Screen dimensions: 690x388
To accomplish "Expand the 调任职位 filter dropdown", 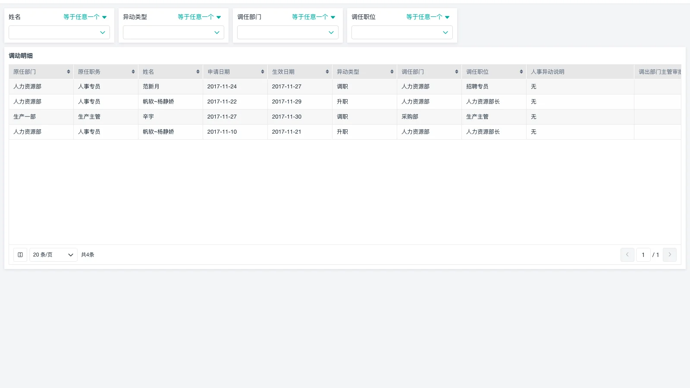I will (401, 32).
